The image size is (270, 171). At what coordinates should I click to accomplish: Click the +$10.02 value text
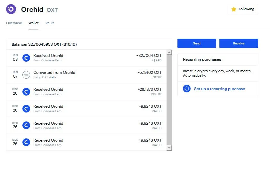click(156, 94)
